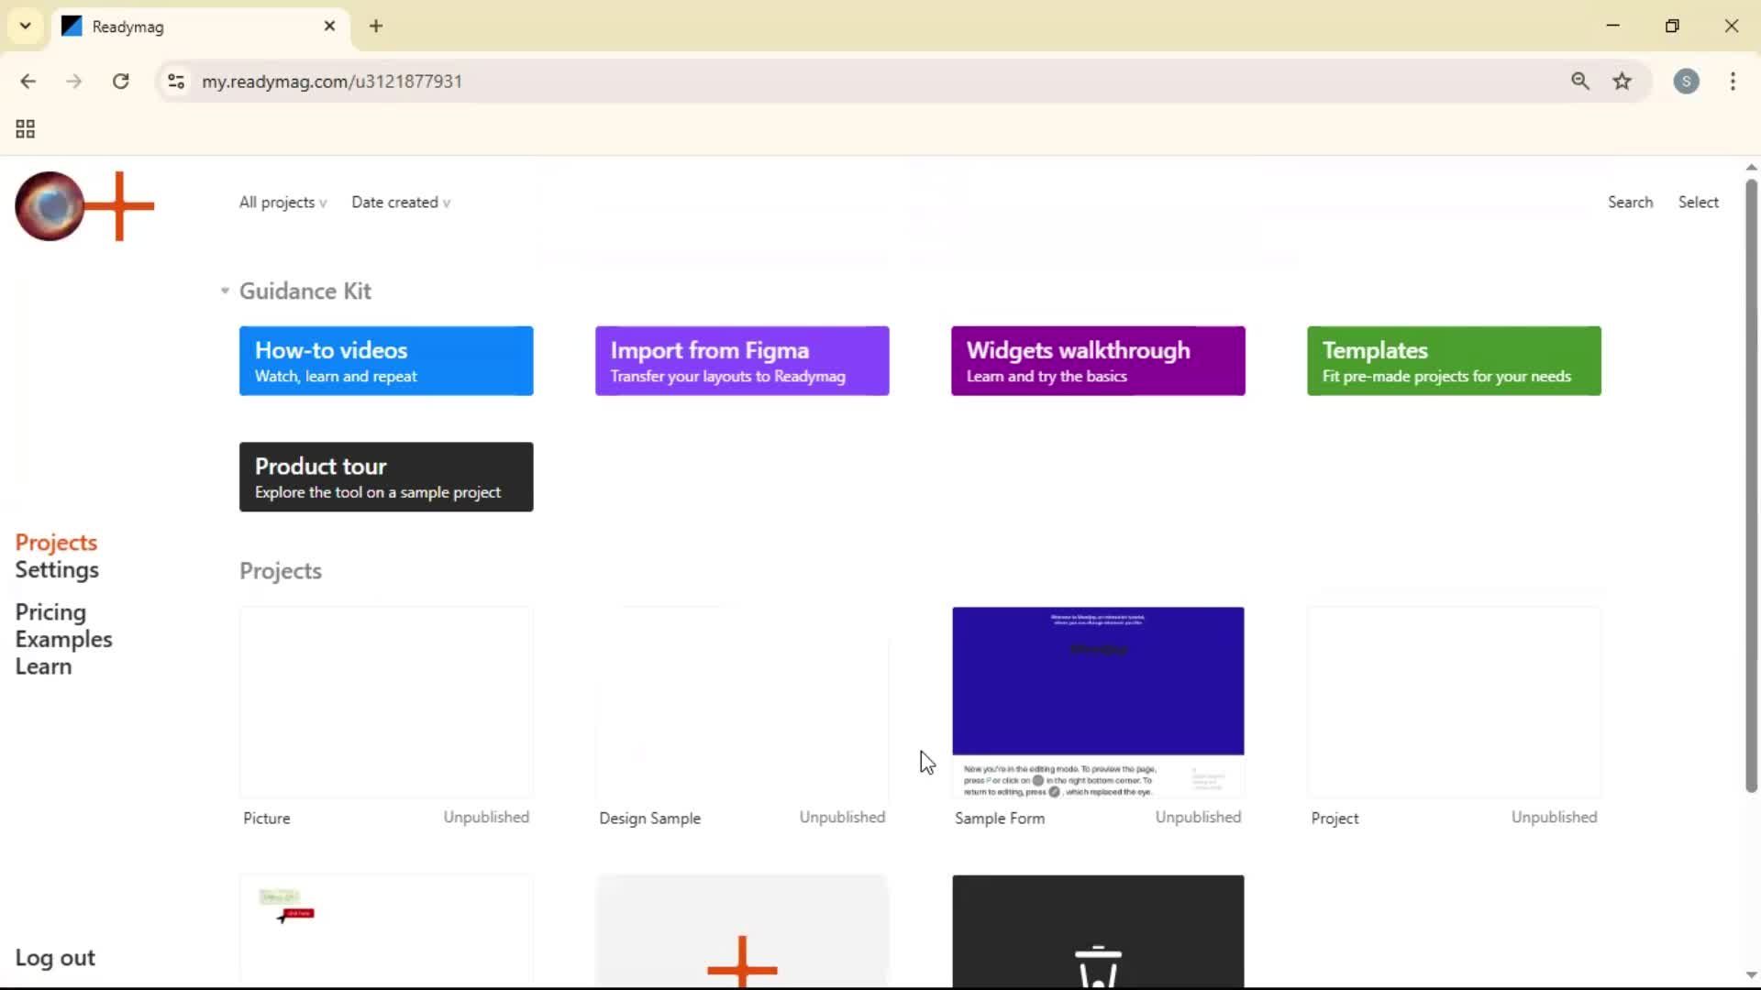Open the tab search chevron top-left
The image size is (1761, 990).
[x=25, y=26]
